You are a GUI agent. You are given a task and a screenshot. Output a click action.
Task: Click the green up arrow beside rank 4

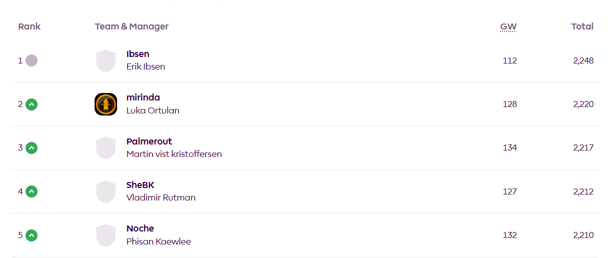coord(32,191)
